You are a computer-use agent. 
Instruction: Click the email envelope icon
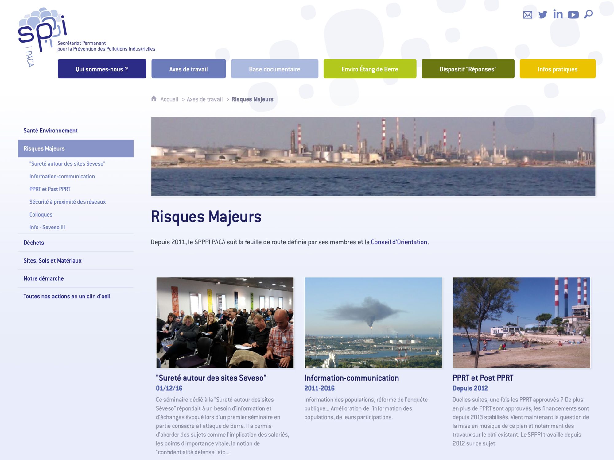[x=527, y=15]
